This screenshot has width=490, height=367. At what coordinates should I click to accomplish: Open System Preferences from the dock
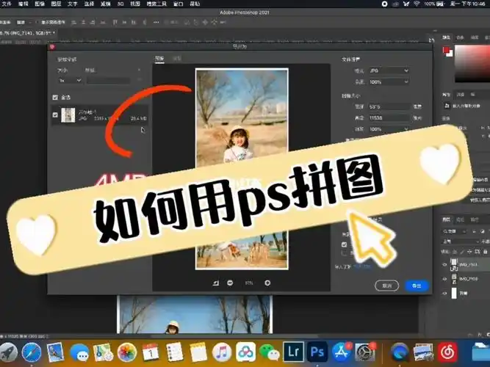364,352
